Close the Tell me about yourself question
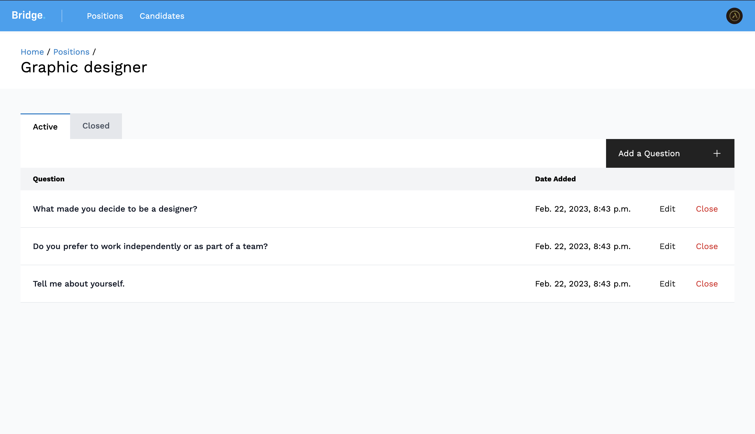The image size is (755, 434). pyautogui.click(x=706, y=284)
